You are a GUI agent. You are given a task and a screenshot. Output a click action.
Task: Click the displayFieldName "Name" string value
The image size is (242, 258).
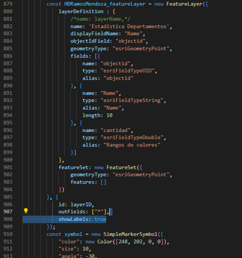[x=133, y=34]
